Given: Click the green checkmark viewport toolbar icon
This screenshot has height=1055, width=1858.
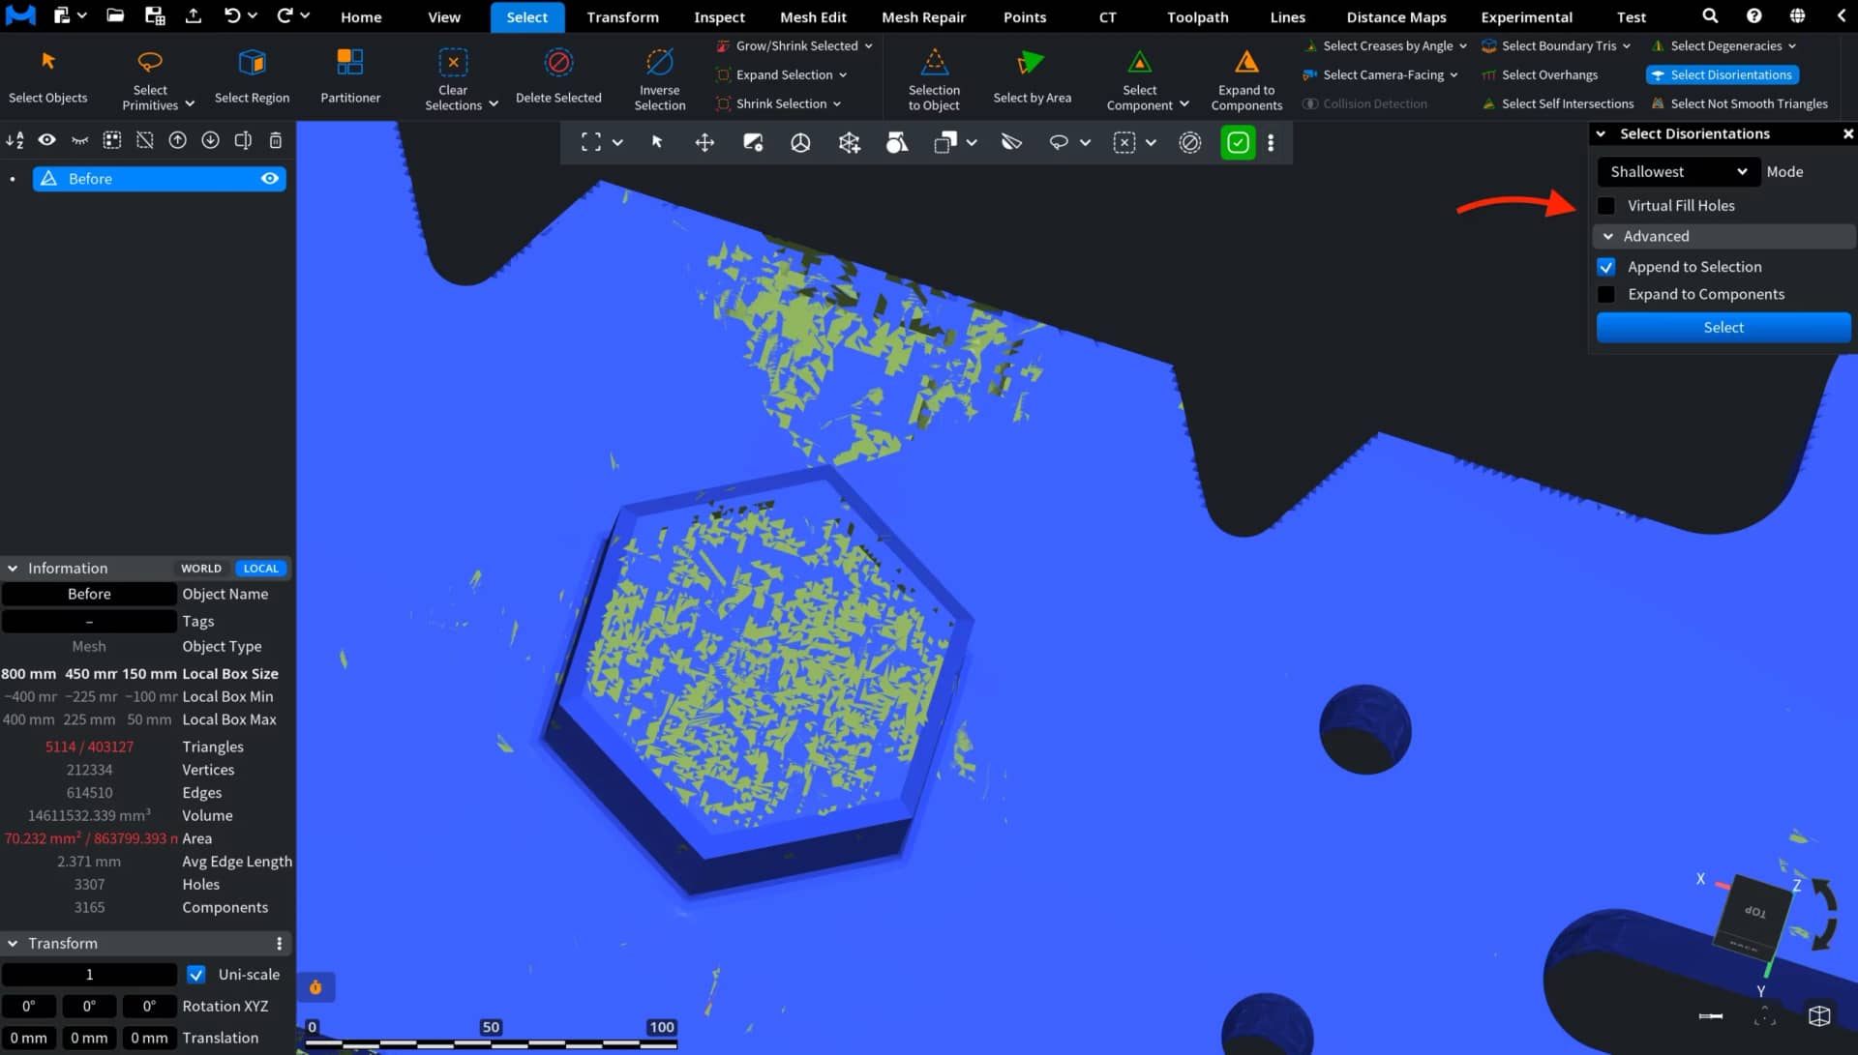Looking at the screenshot, I should [x=1238, y=143].
